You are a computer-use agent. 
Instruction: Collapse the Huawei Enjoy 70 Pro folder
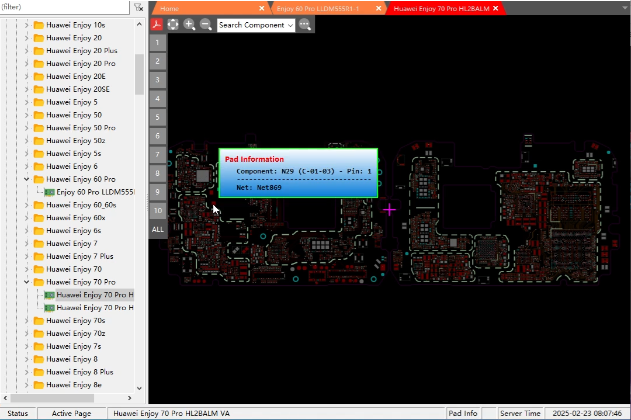(26, 282)
